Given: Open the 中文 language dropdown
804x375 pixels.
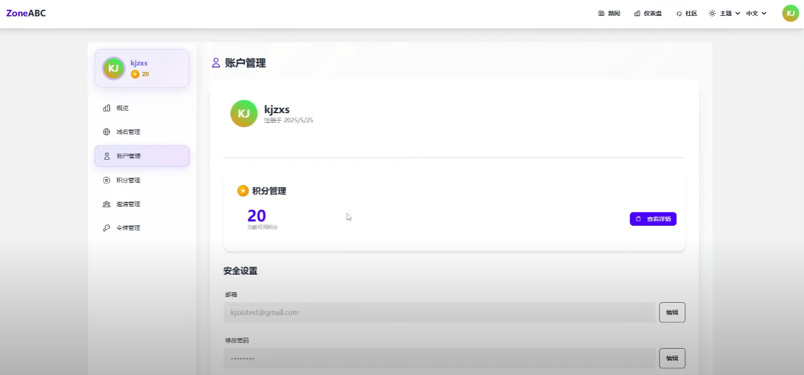Looking at the screenshot, I should click(x=756, y=13).
